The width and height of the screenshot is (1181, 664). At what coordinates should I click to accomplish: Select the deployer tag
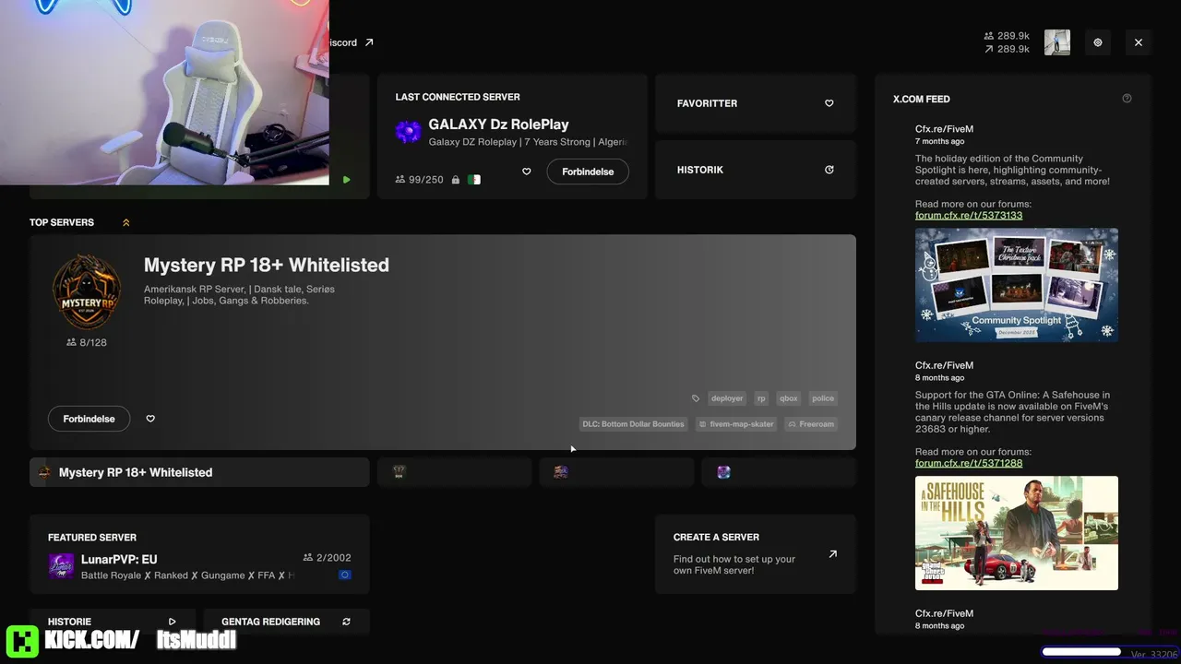[x=727, y=398]
